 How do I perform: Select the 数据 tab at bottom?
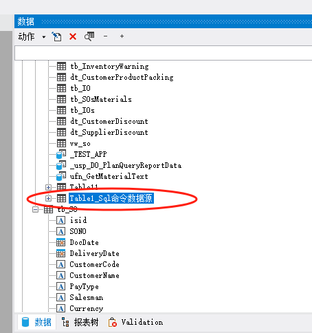36,322
